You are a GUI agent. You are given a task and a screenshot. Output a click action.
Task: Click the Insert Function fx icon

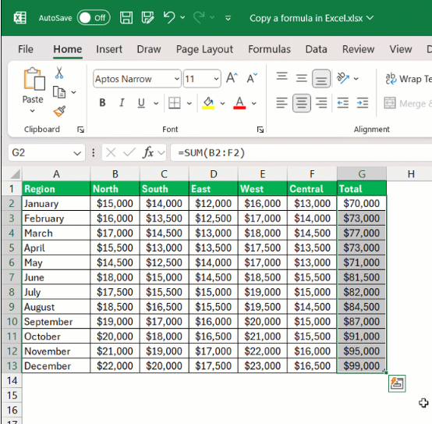tap(148, 152)
